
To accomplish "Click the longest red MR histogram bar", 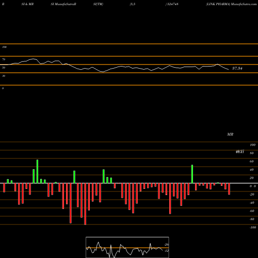I will point(85,204).
